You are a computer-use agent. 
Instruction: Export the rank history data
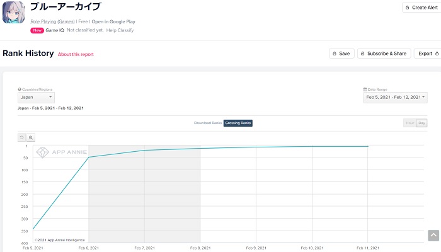[x=428, y=54]
